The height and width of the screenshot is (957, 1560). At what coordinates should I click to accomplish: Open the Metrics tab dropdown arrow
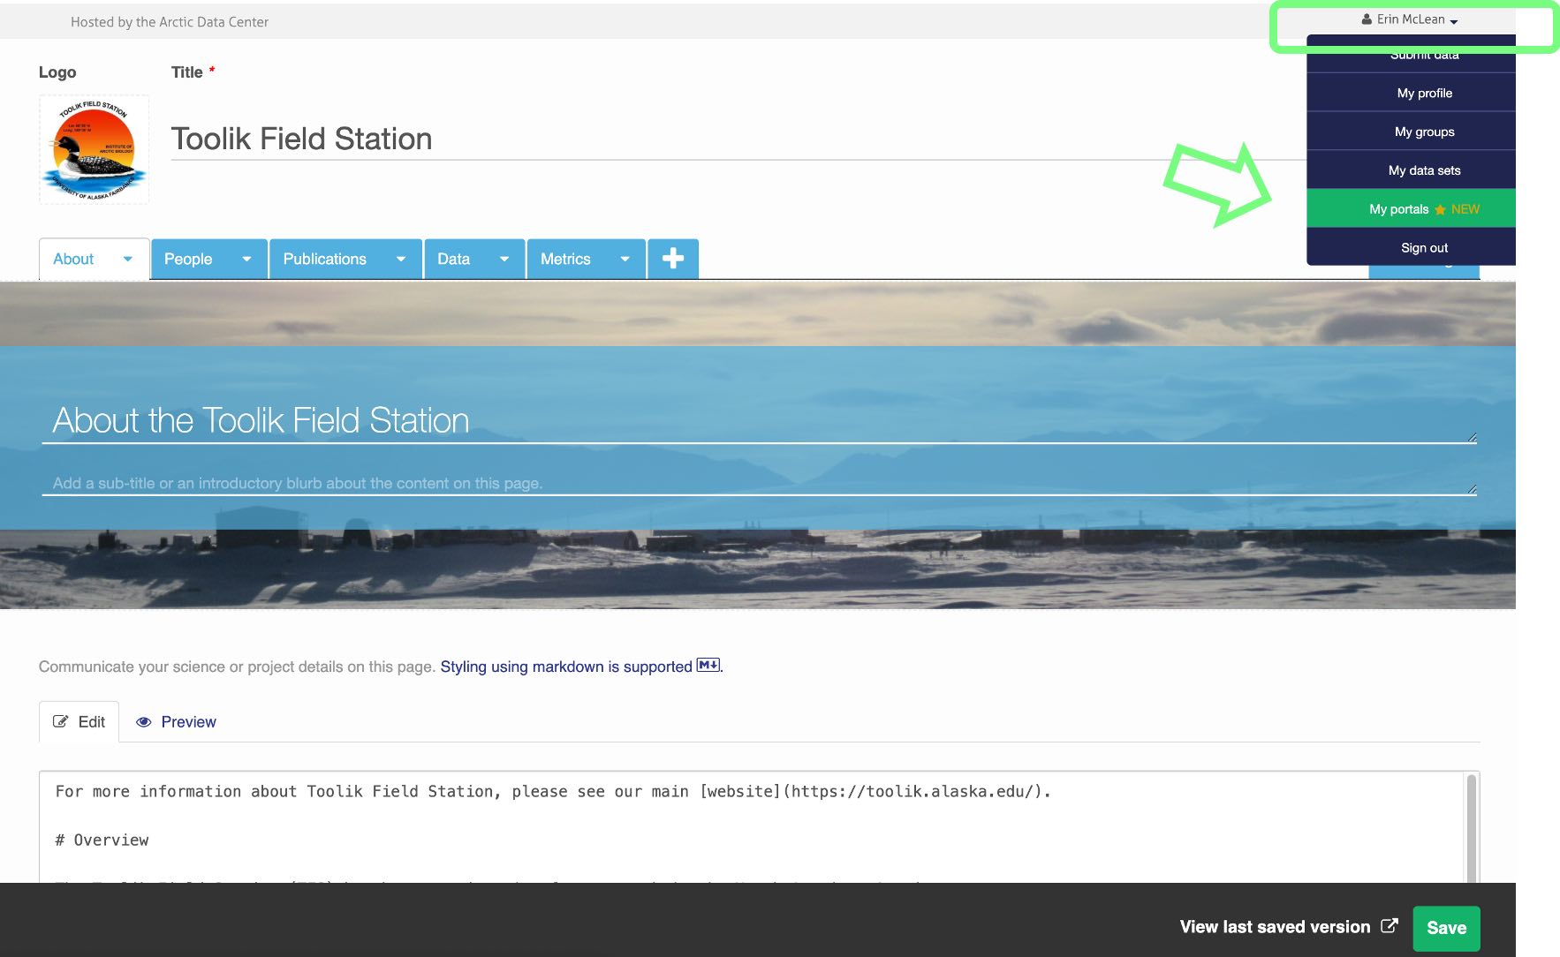click(625, 259)
